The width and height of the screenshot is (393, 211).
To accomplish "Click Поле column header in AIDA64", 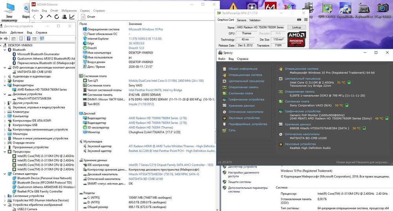I will (x=83, y=24).
